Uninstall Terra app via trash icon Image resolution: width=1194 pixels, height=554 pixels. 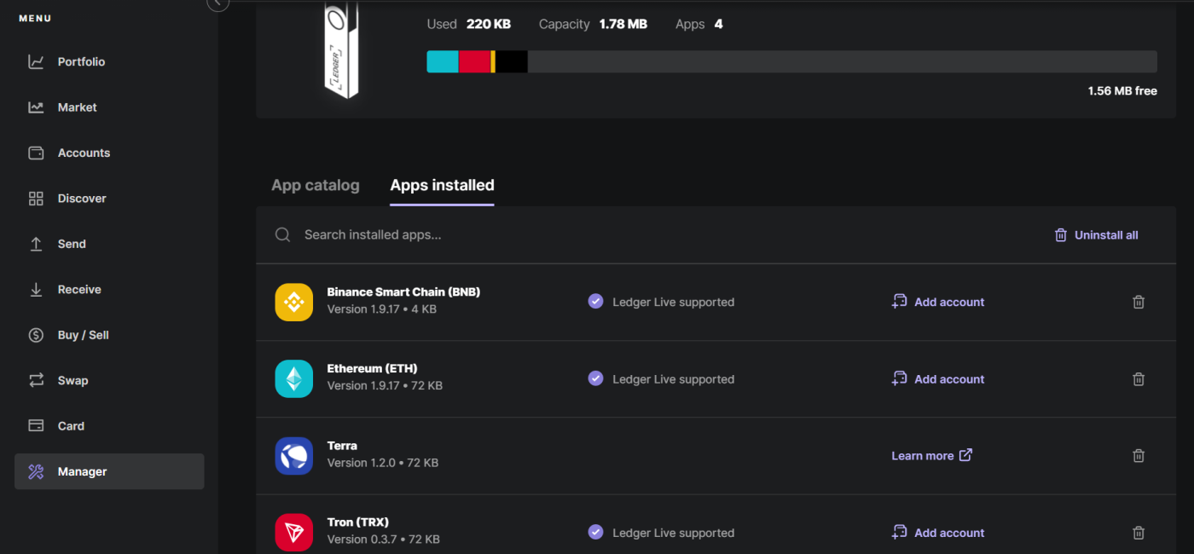(x=1139, y=456)
